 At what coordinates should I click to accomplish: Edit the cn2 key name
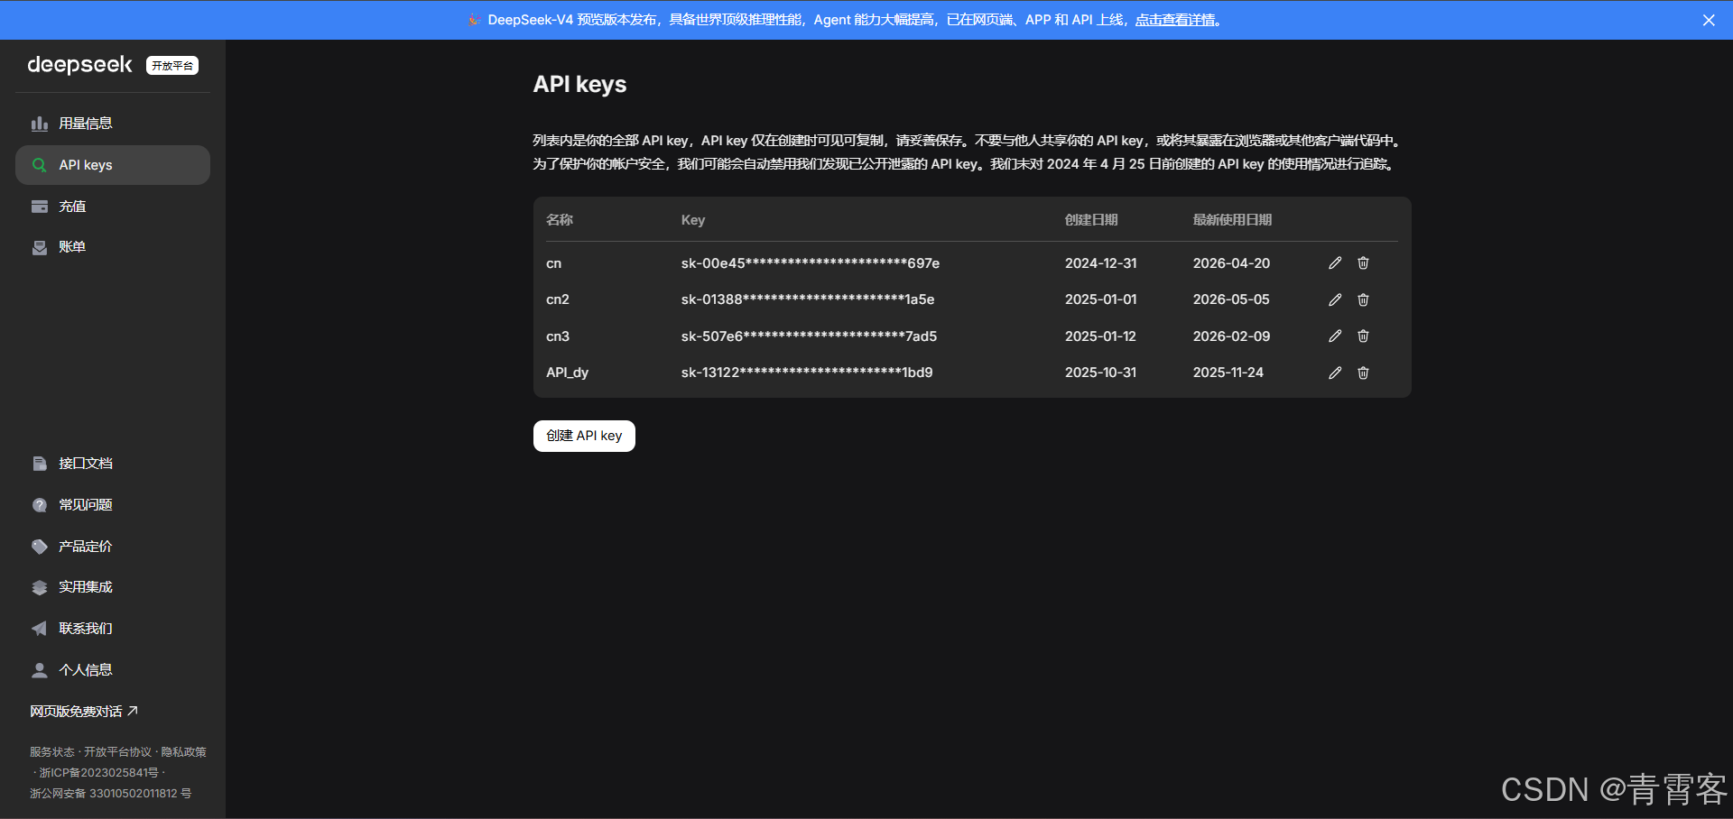1335,299
